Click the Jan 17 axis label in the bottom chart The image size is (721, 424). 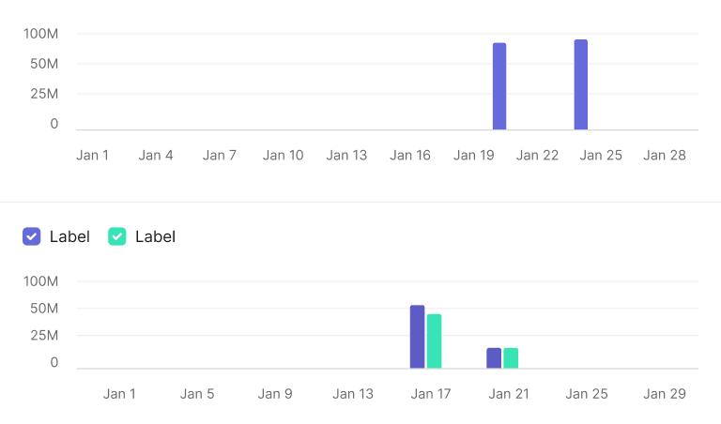431,394
